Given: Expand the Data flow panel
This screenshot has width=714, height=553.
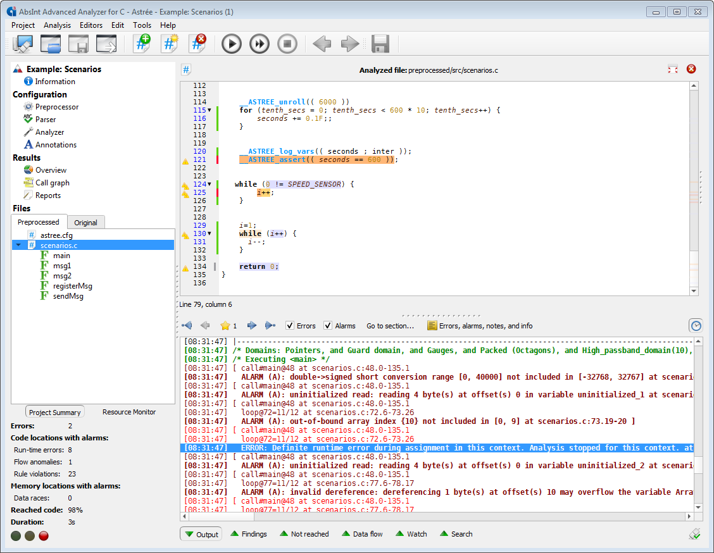Looking at the screenshot, I should click(x=362, y=534).
